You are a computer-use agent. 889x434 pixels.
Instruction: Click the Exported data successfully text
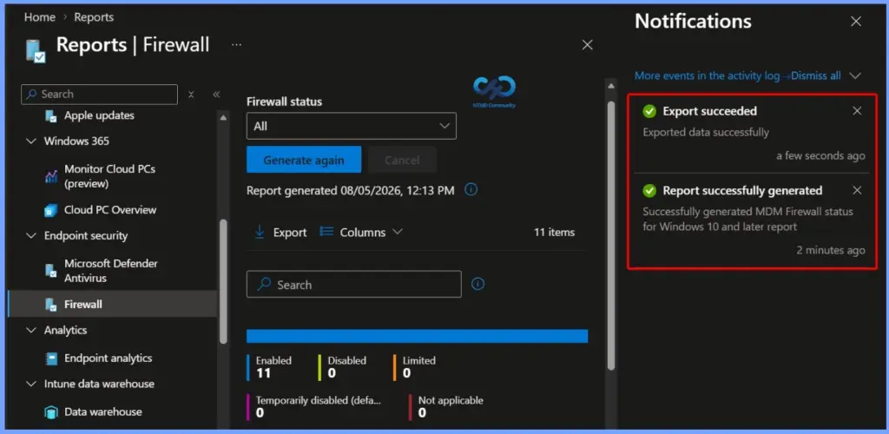[706, 132]
